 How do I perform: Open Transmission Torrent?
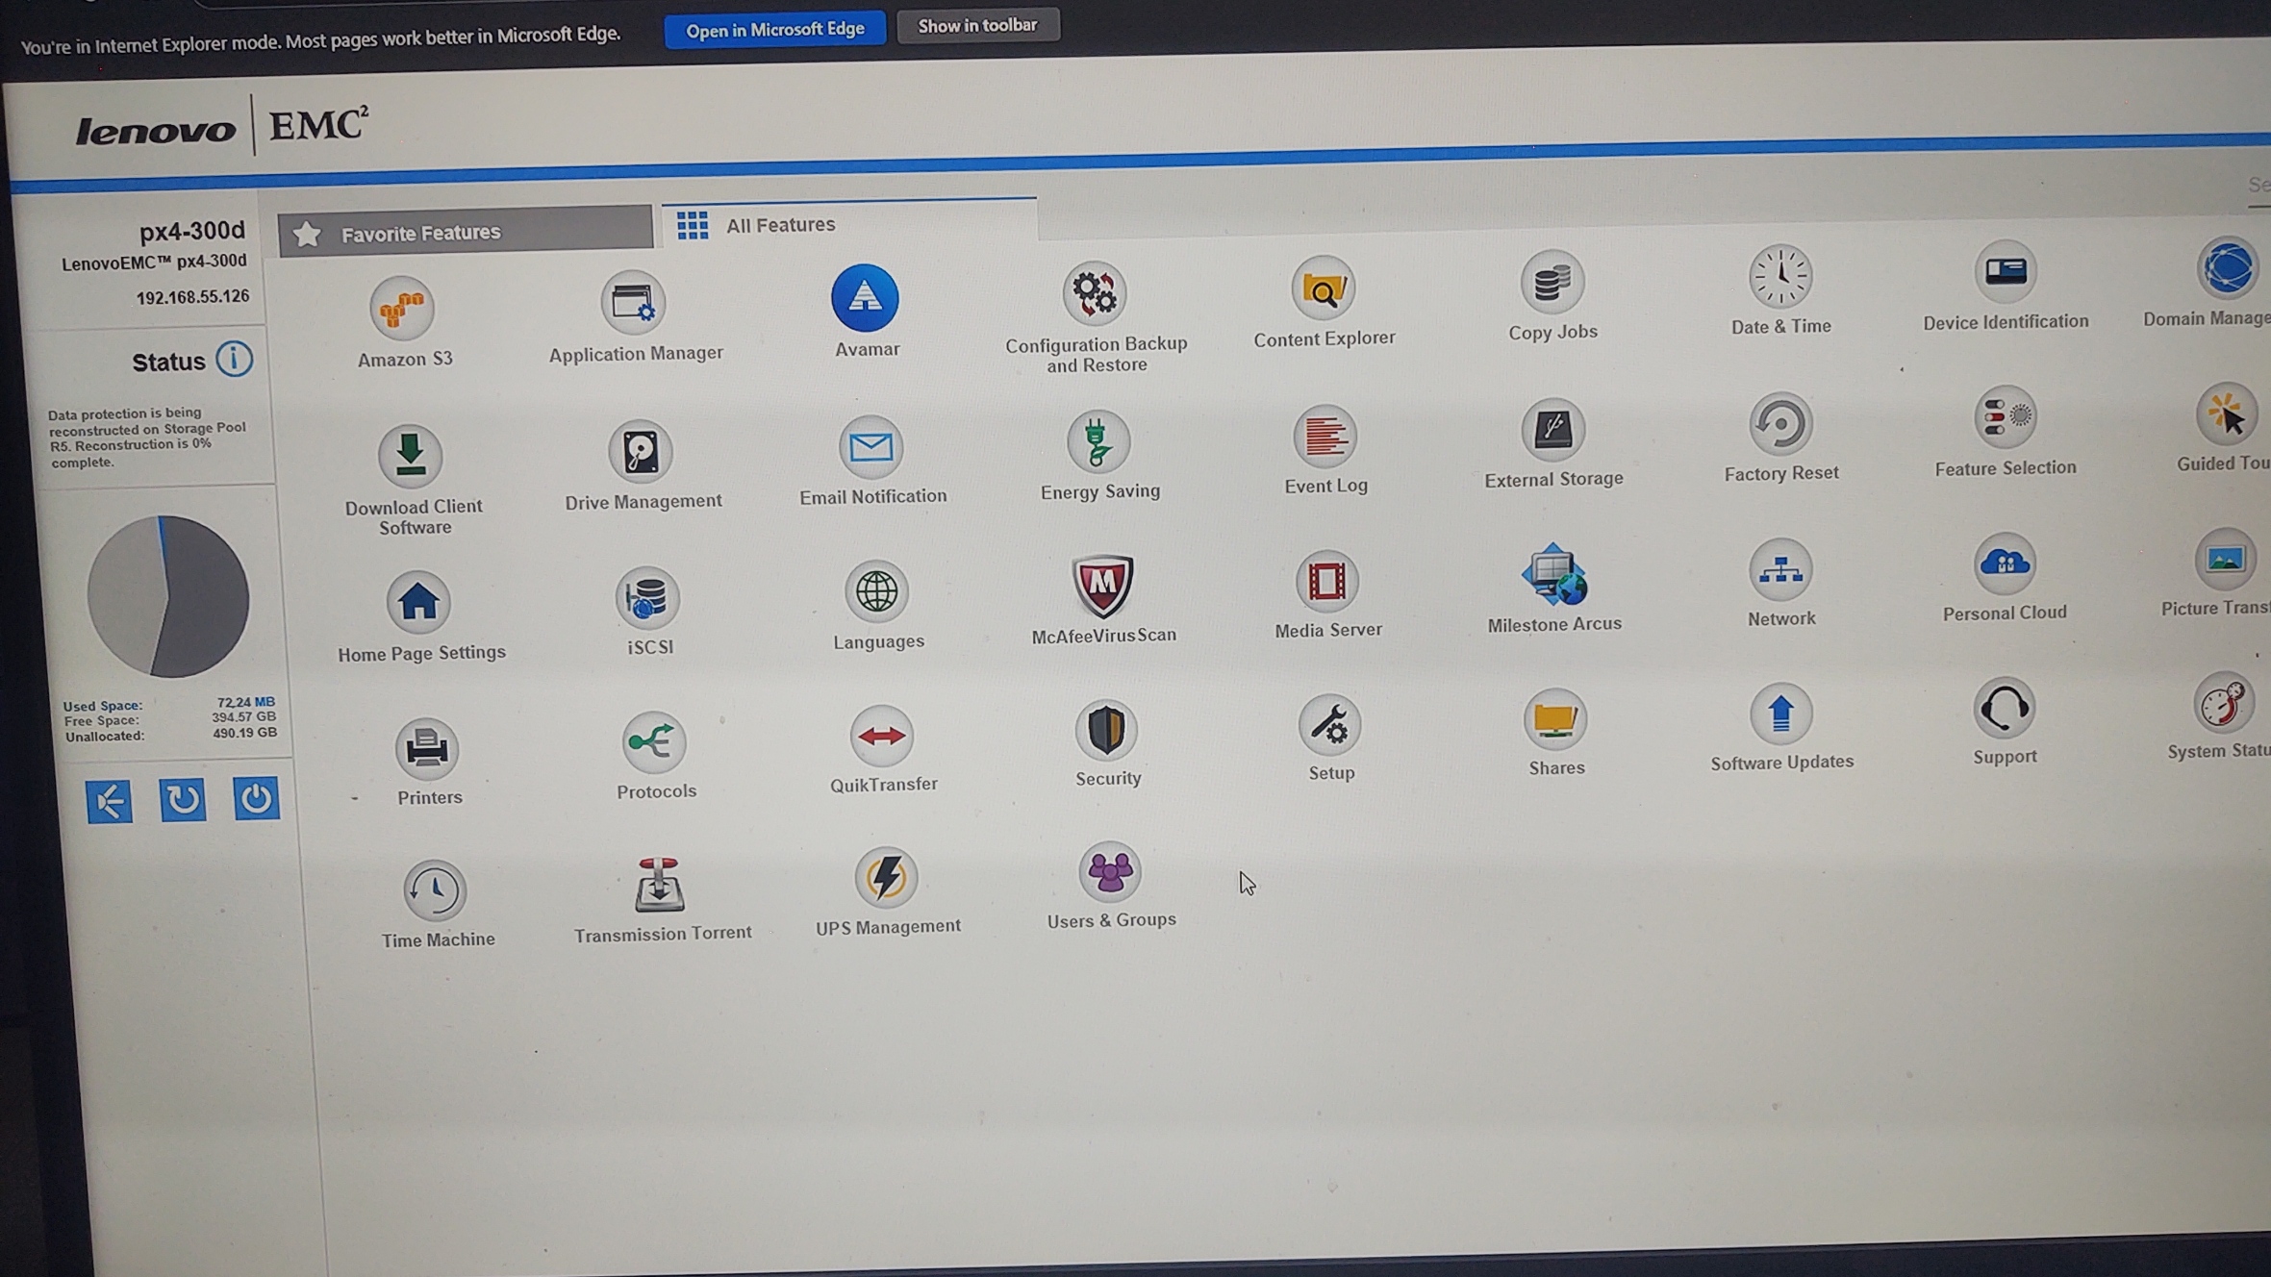[660, 885]
